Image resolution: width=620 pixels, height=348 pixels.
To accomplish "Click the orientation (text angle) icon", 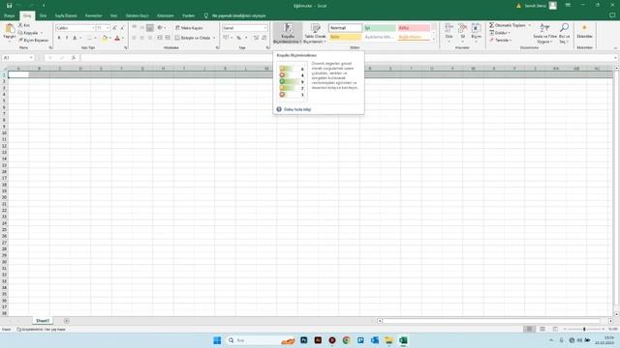I will point(160,28).
